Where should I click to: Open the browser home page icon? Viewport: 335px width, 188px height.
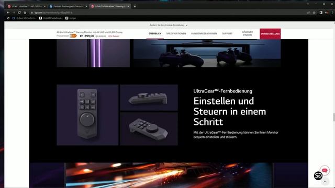25,13
